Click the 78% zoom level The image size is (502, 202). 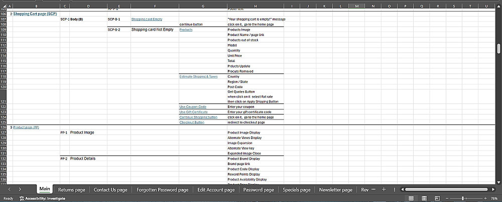(x=493, y=198)
